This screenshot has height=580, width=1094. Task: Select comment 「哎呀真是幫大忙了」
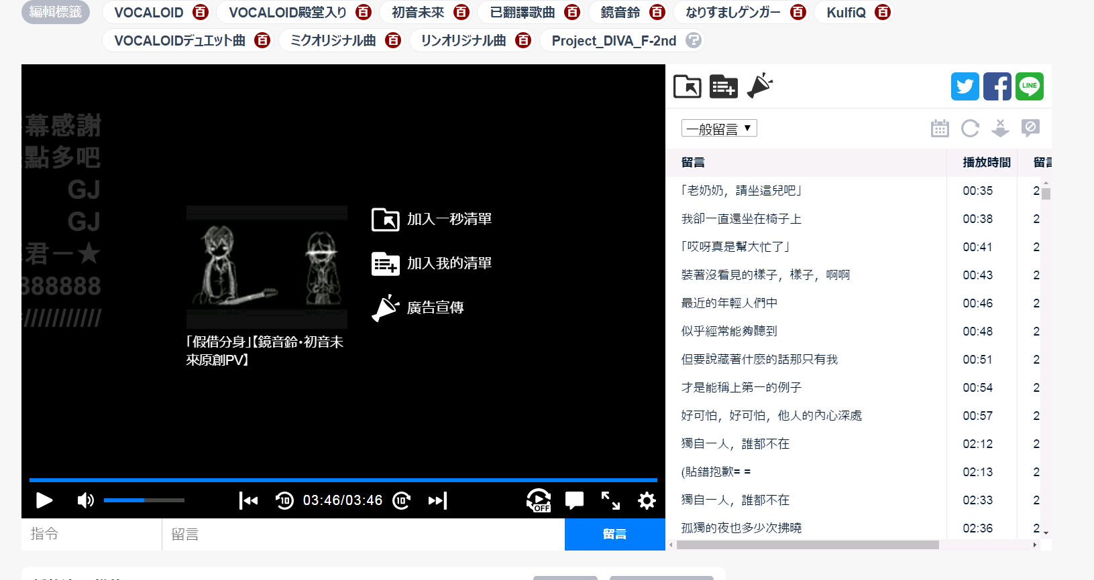pyautogui.click(x=735, y=247)
